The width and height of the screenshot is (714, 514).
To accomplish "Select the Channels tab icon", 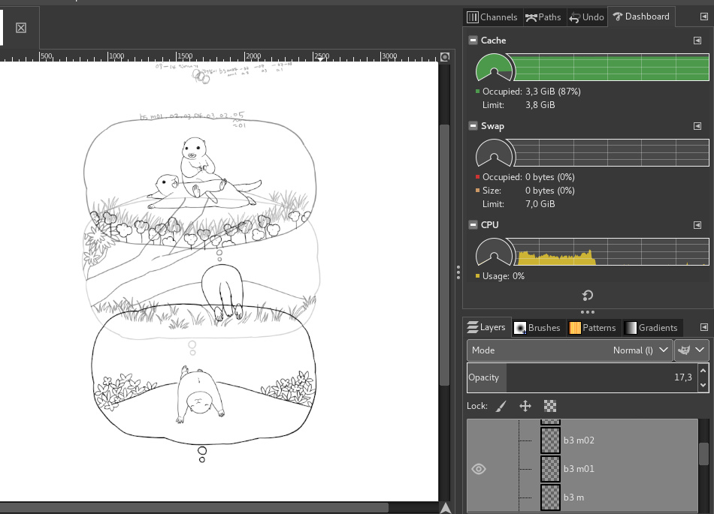I will click(x=473, y=17).
